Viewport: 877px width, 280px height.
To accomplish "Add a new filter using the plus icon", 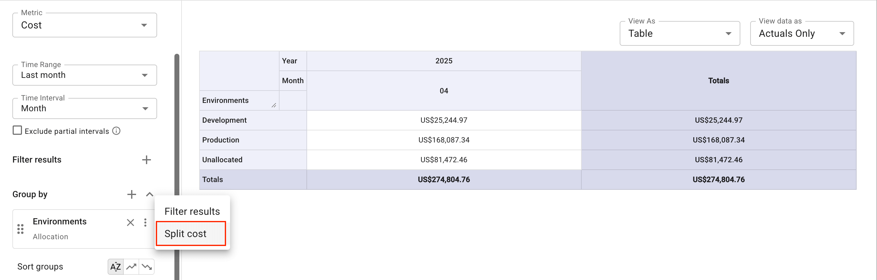I will [146, 159].
